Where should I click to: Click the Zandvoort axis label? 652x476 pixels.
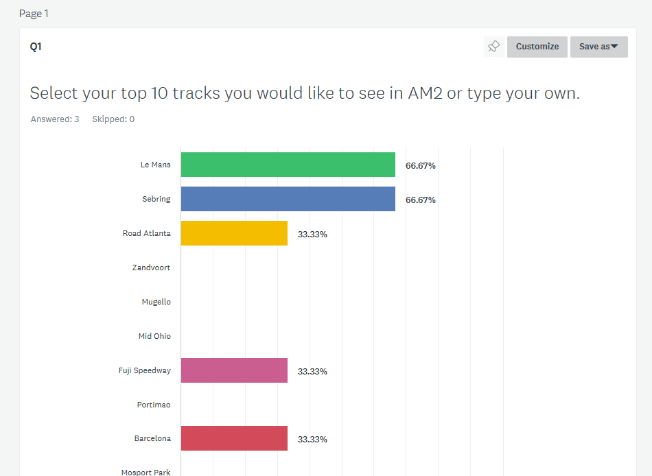(152, 267)
